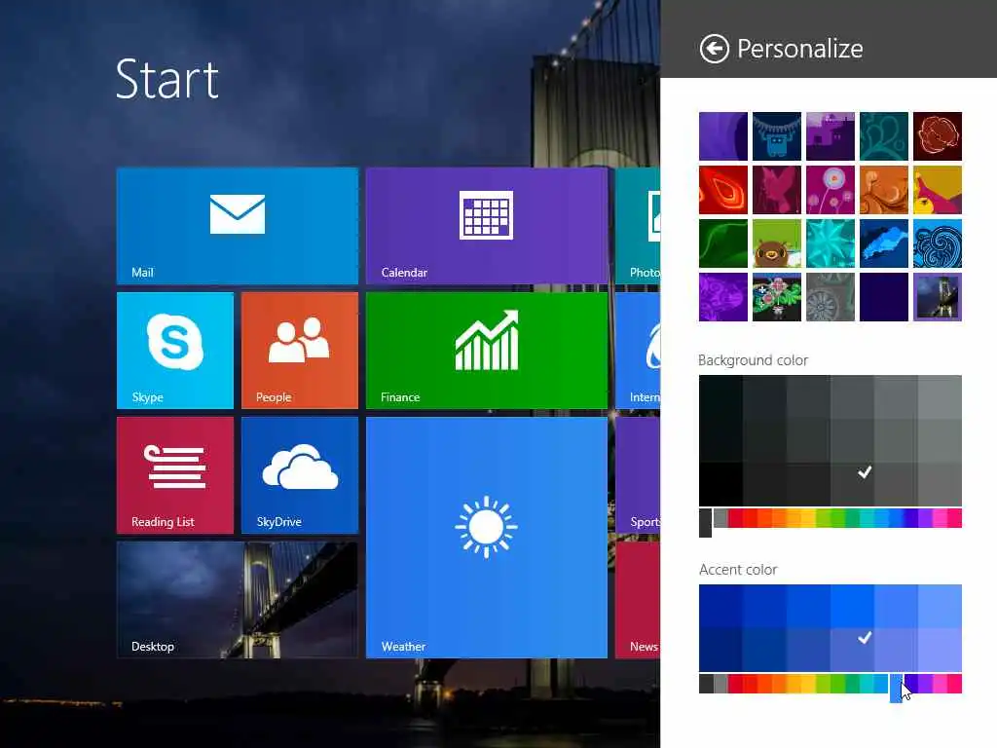Go back using the Personalize back arrow

point(714,49)
